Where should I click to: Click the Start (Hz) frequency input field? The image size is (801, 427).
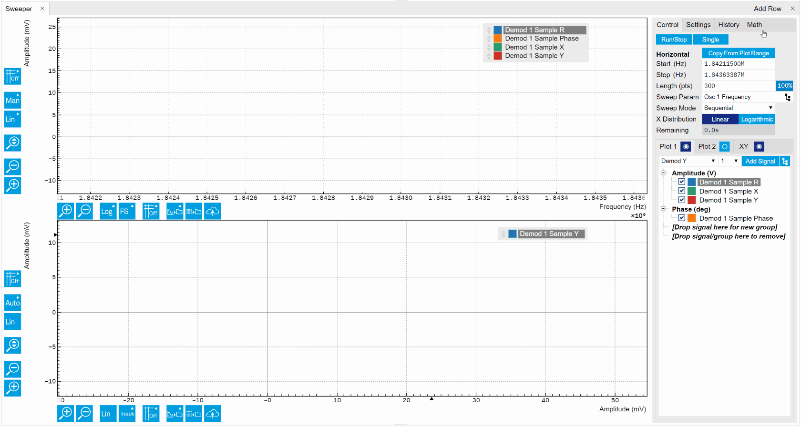(738, 64)
